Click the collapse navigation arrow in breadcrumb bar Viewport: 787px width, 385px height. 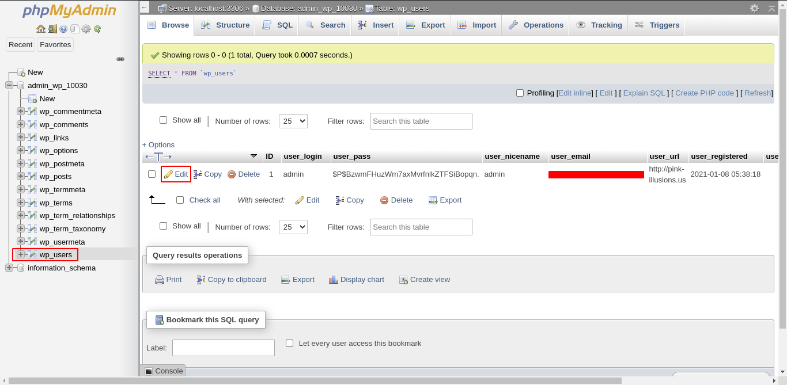tap(145, 7)
